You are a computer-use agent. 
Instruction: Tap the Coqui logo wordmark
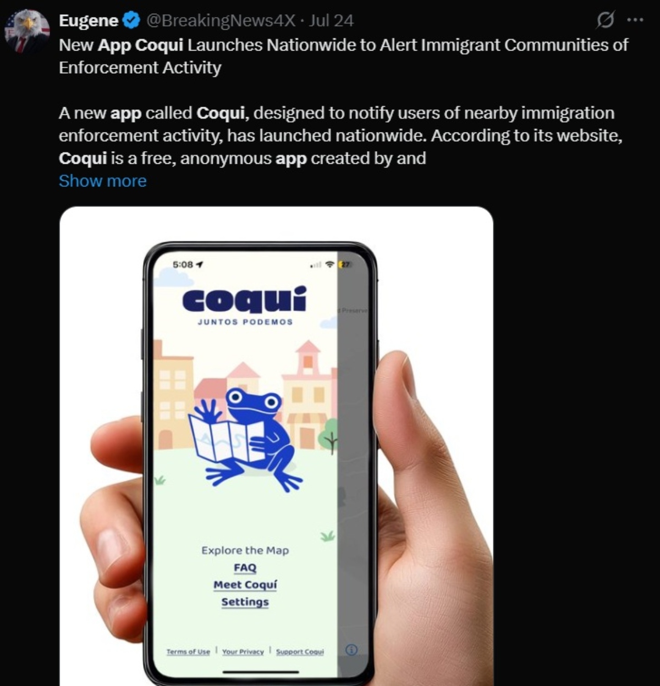tap(244, 300)
